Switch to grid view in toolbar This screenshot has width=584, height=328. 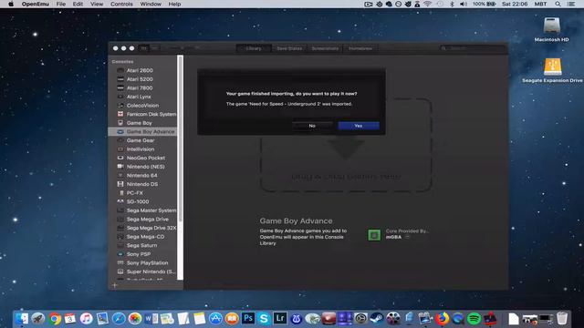(144, 48)
